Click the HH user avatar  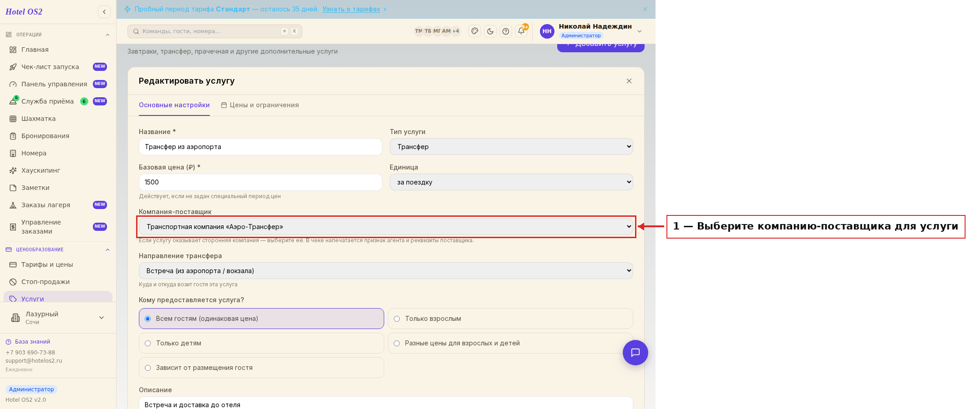tap(547, 31)
